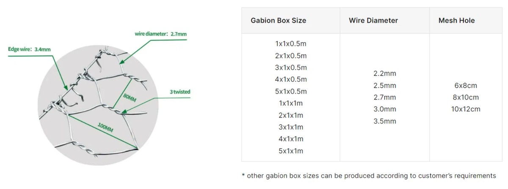Click the 6x8cm mesh hole value
Screen dimensions: 508x189
(x=466, y=85)
